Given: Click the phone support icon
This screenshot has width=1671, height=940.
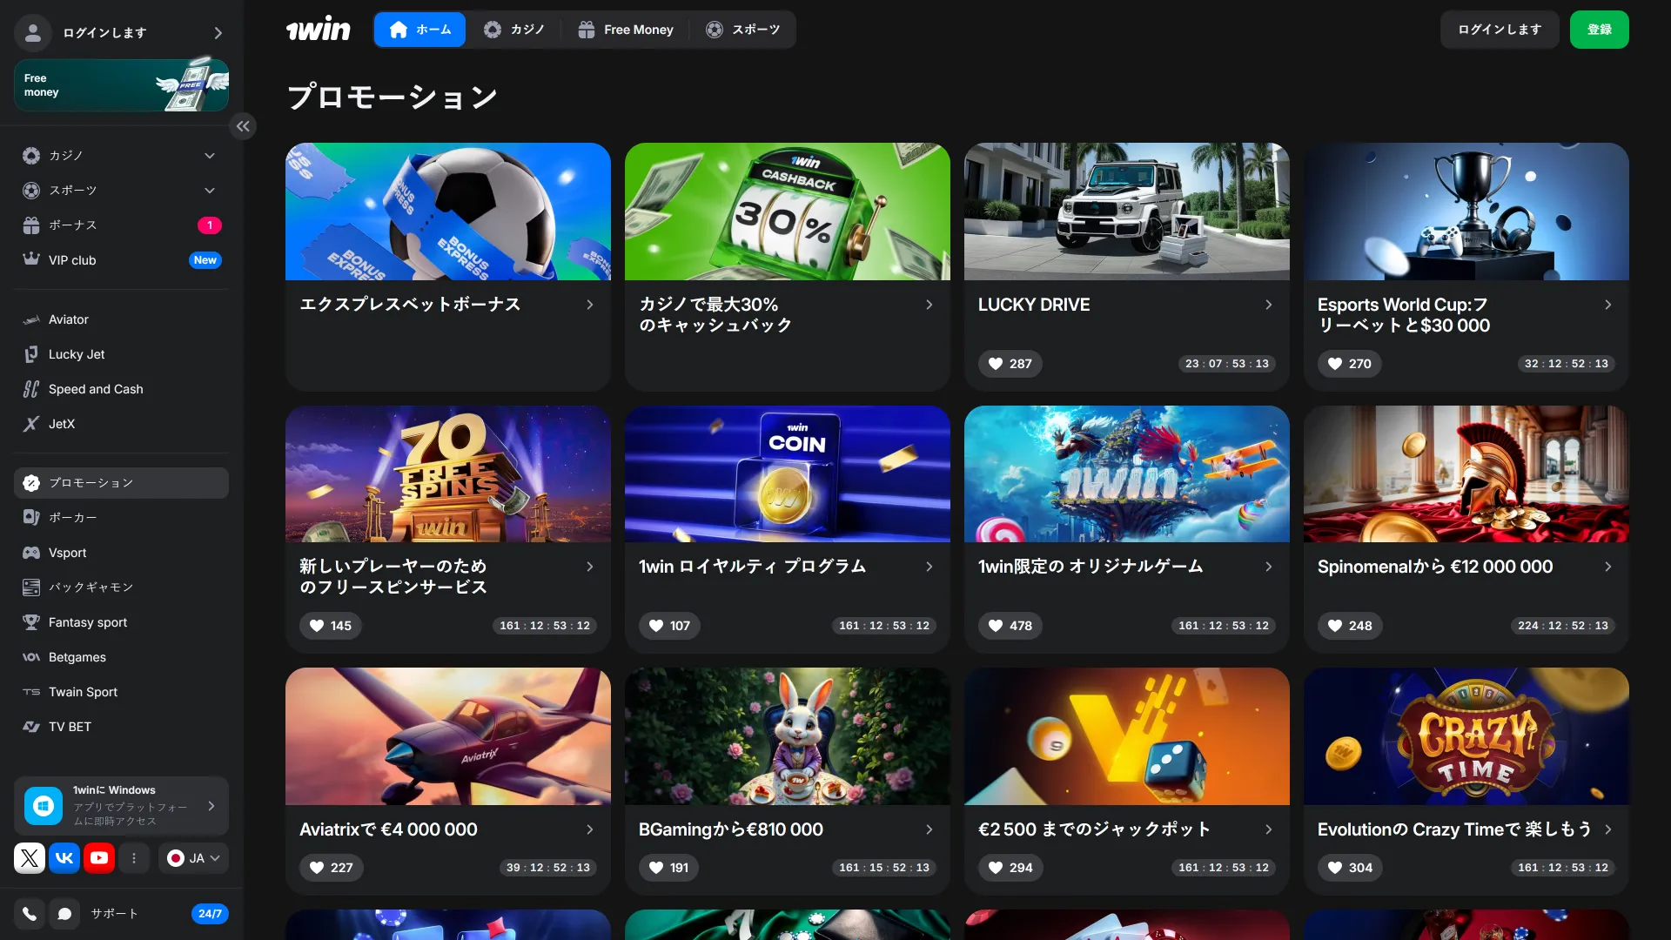Looking at the screenshot, I should click(x=30, y=914).
